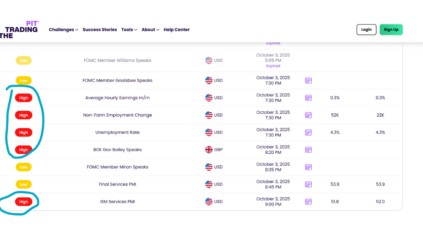
Task: Select the ISM Services PMI event name
Action: tap(117, 202)
